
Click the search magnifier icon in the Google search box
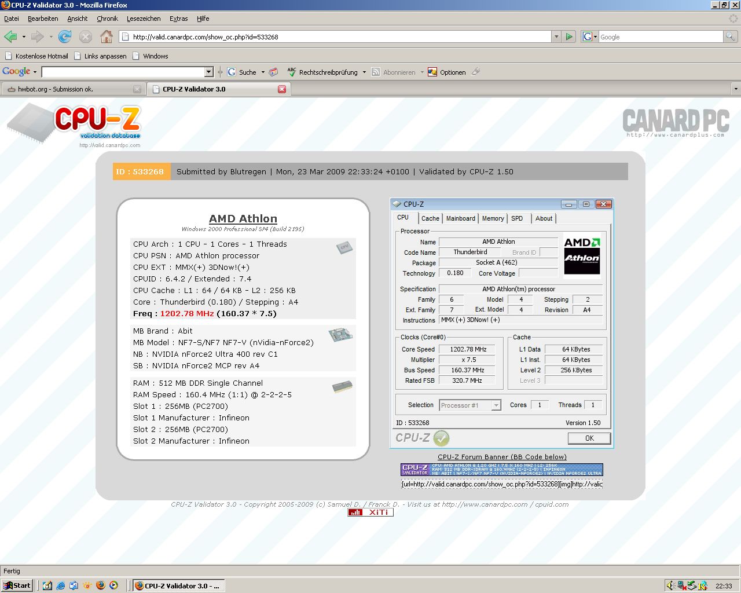click(x=731, y=36)
